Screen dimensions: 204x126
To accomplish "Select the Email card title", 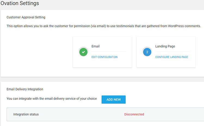I will pos(95,46).
